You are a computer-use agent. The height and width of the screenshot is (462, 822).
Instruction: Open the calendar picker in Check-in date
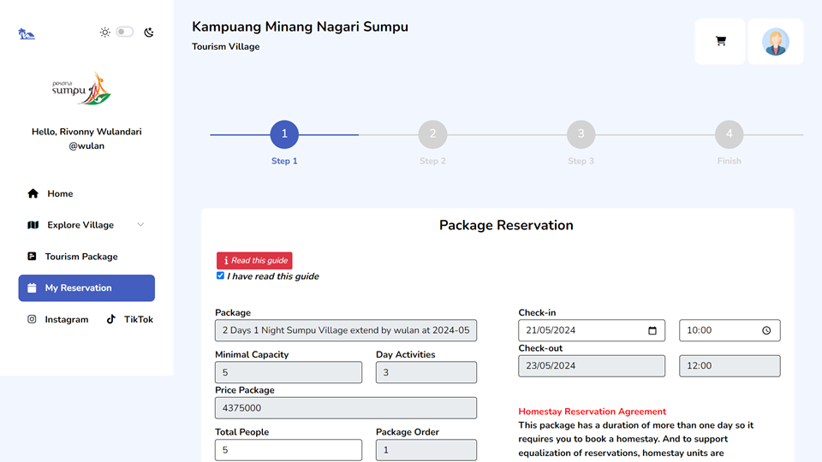tap(652, 330)
